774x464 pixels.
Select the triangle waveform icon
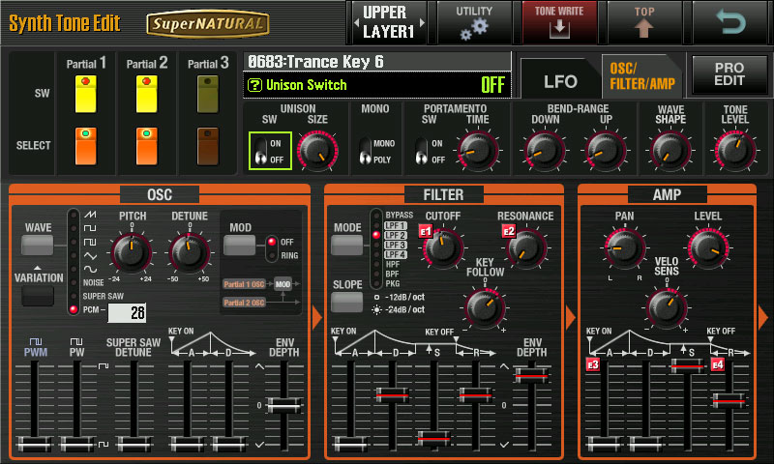90,255
